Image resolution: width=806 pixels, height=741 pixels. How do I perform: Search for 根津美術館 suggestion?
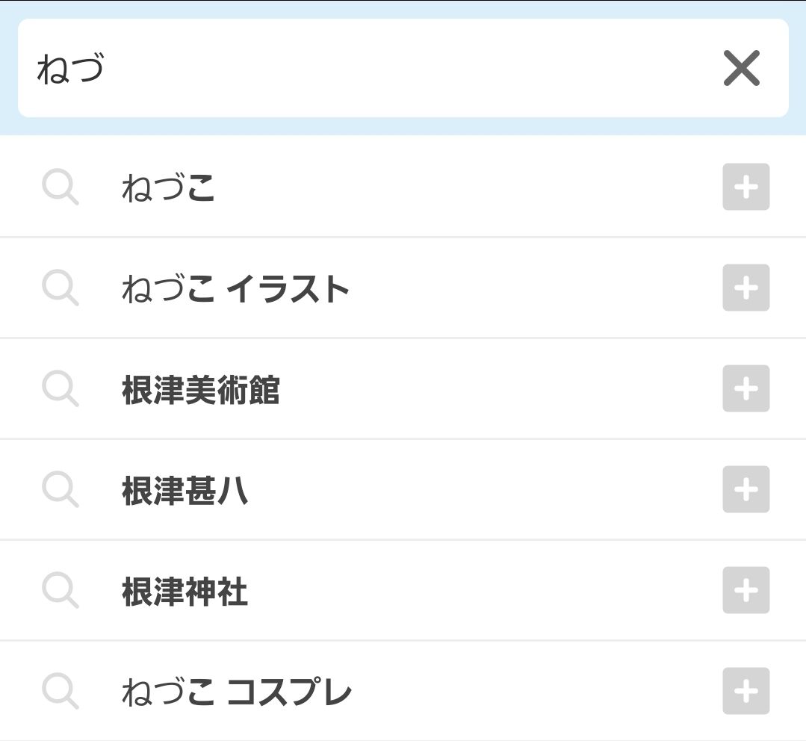[x=403, y=388]
